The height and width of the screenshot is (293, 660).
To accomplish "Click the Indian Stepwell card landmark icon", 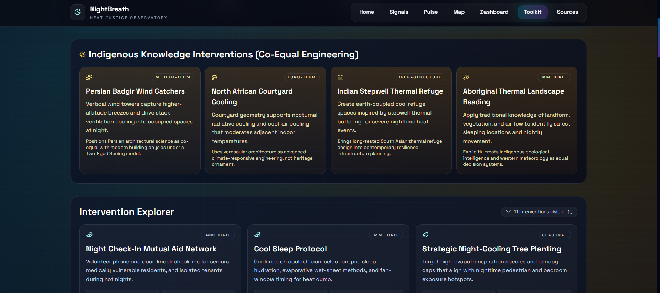I will (x=340, y=77).
